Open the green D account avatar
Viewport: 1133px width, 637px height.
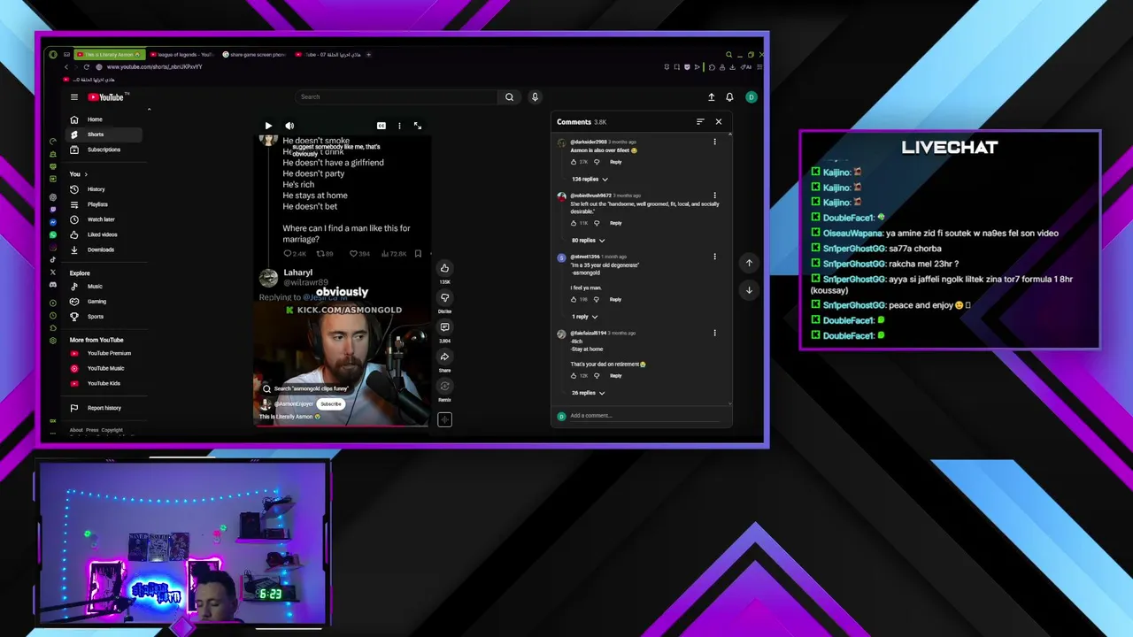pos(751,97)
